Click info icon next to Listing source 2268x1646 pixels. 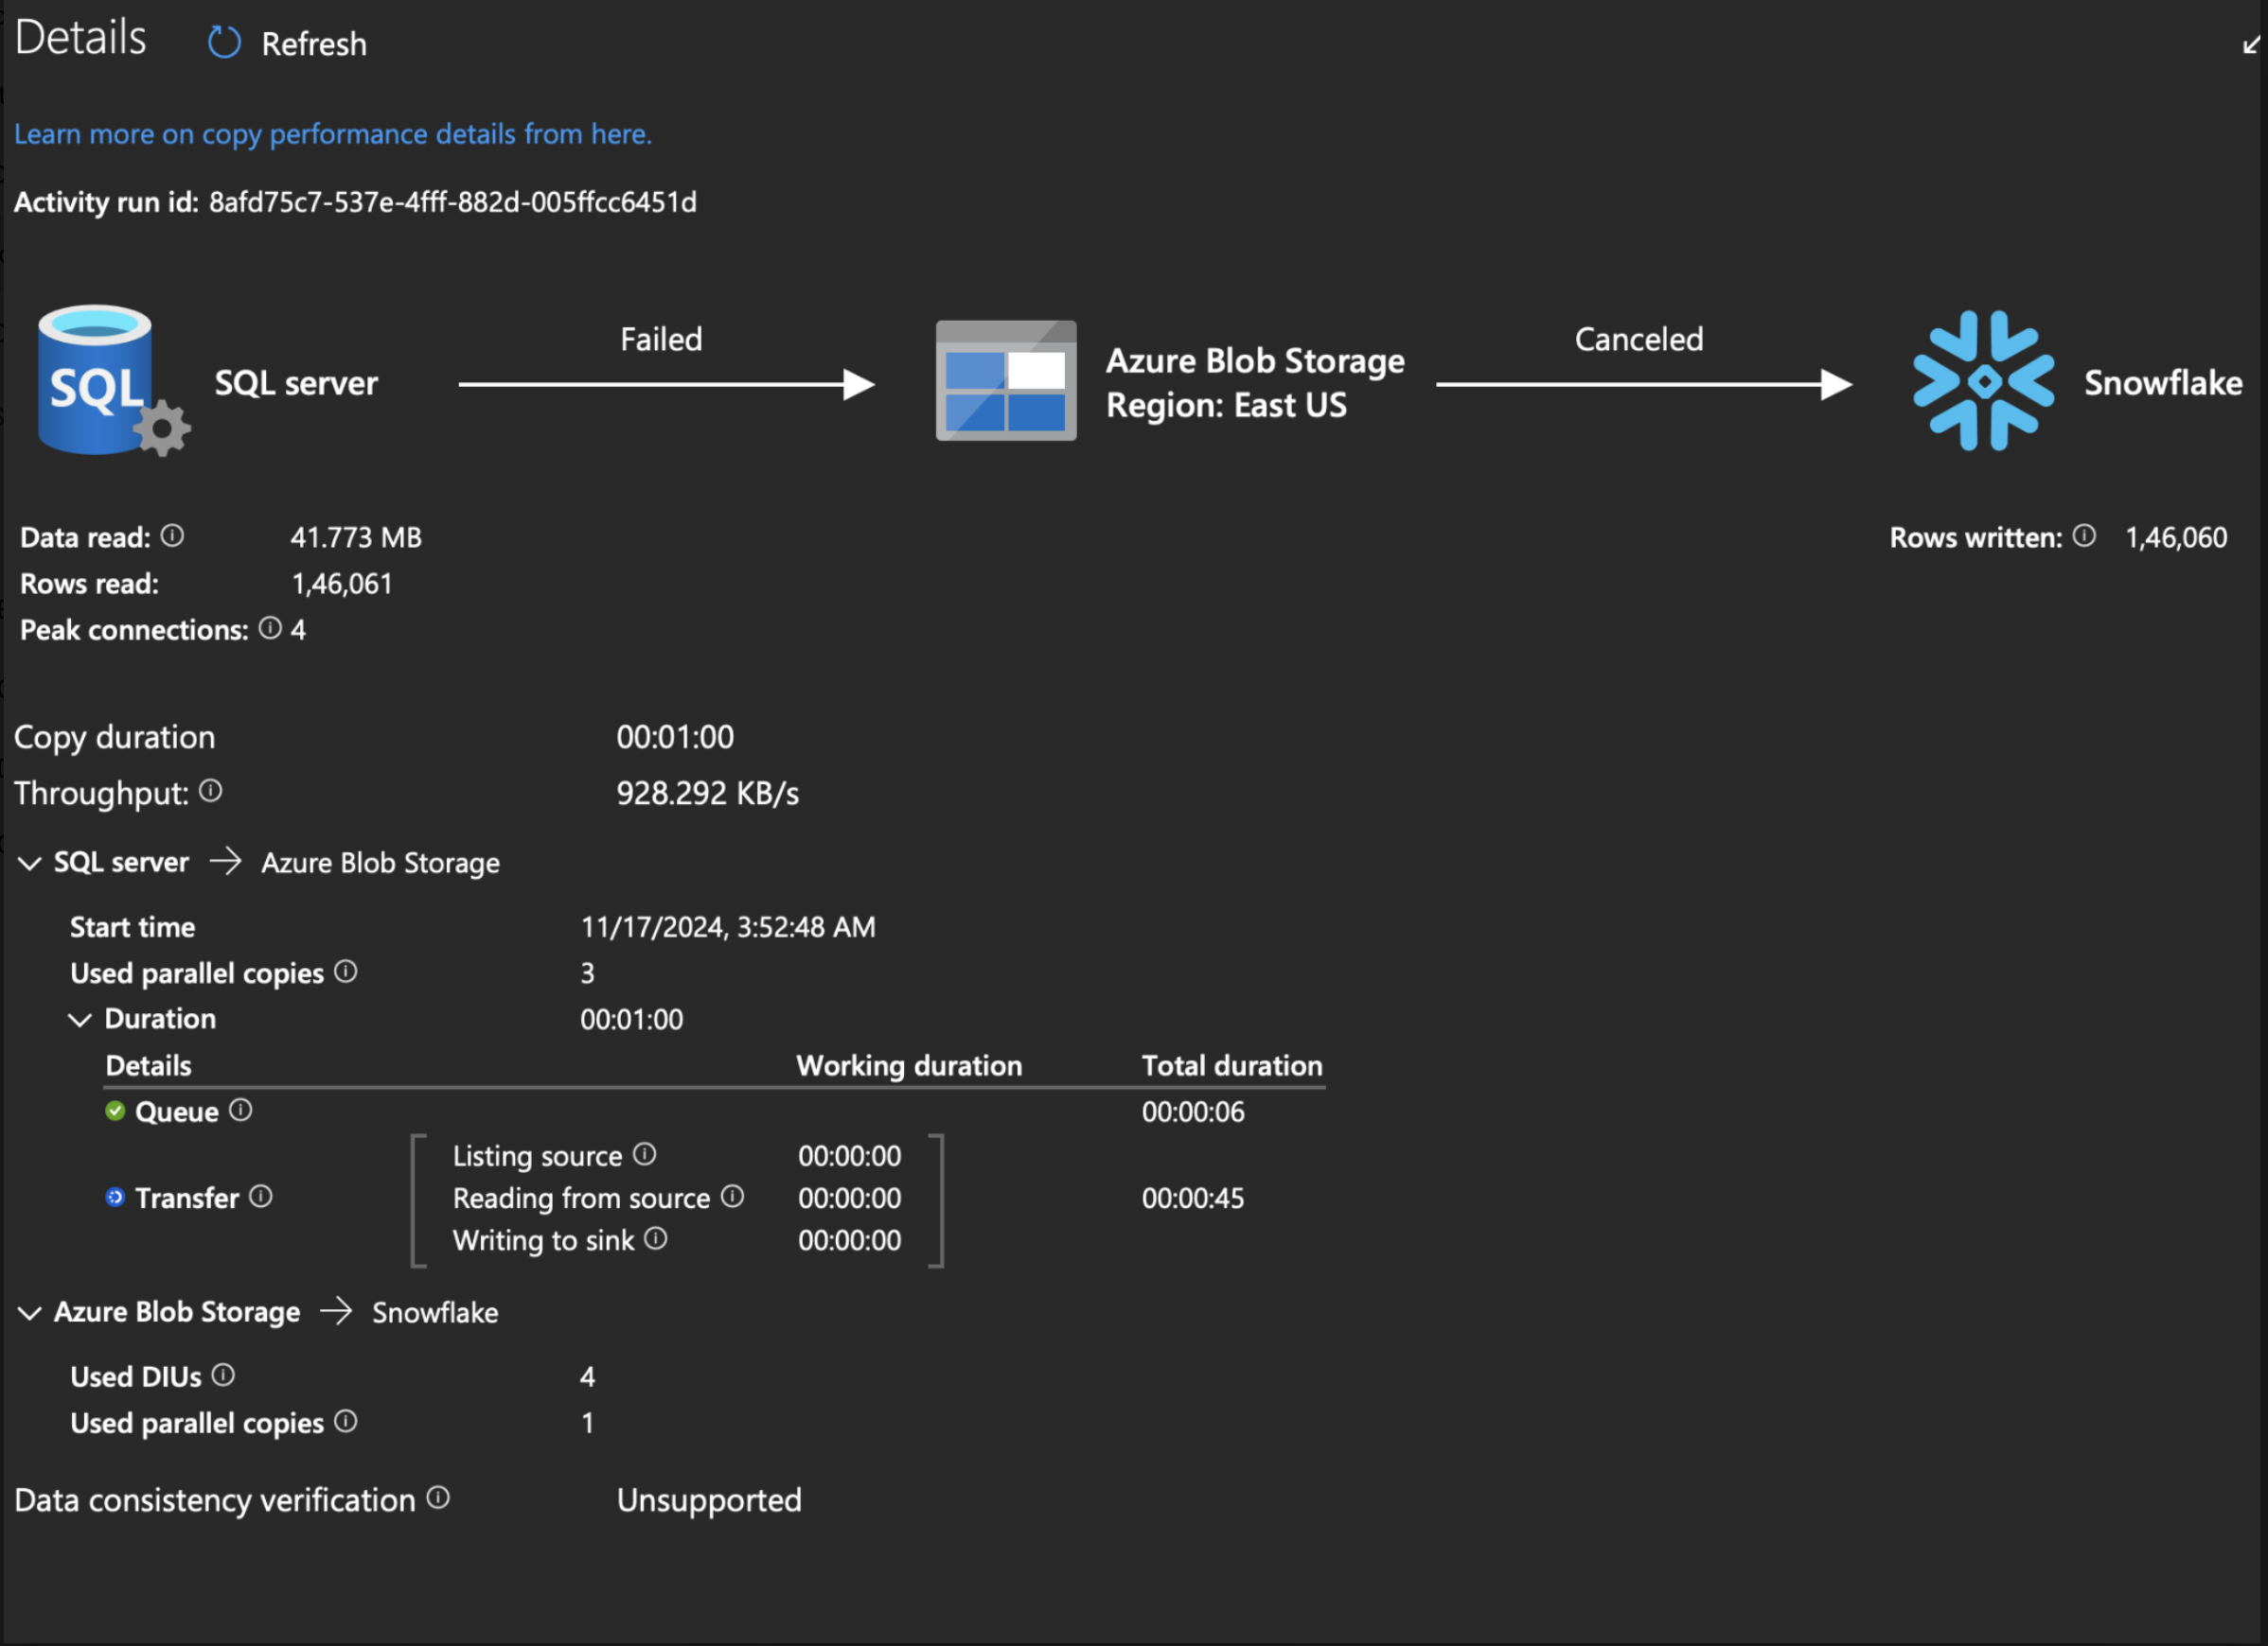(x=645, y=1153)
